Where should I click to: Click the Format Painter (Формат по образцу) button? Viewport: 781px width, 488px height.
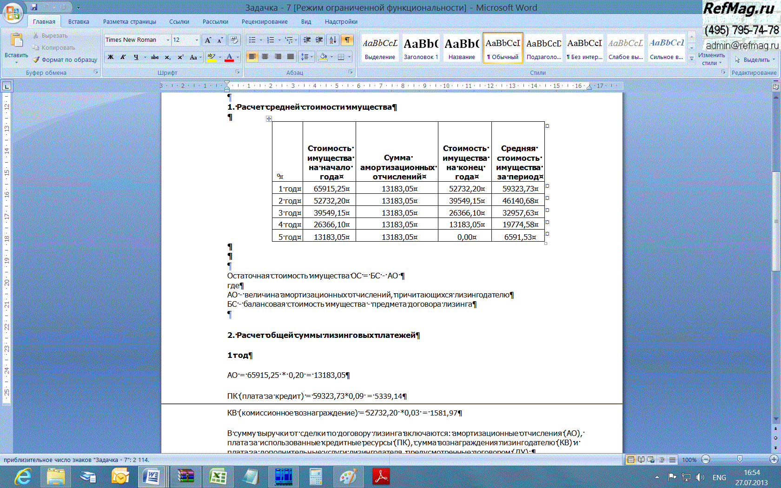tap(65, 60)
